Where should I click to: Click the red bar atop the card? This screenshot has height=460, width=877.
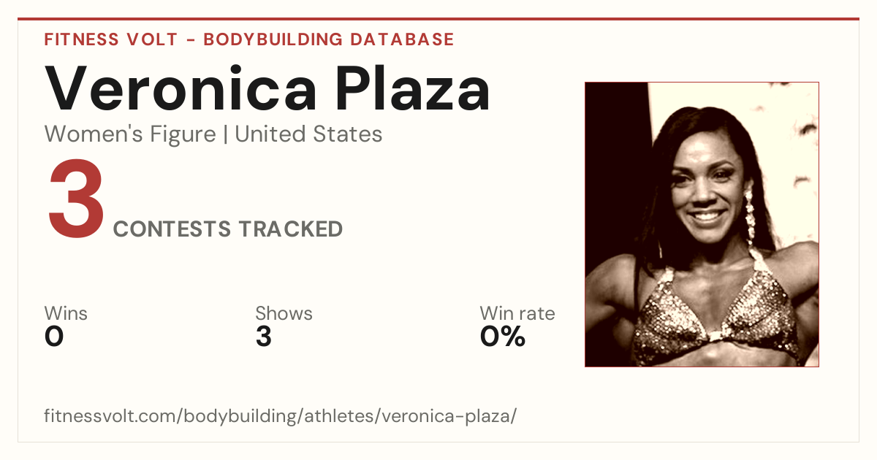point(438,19)
